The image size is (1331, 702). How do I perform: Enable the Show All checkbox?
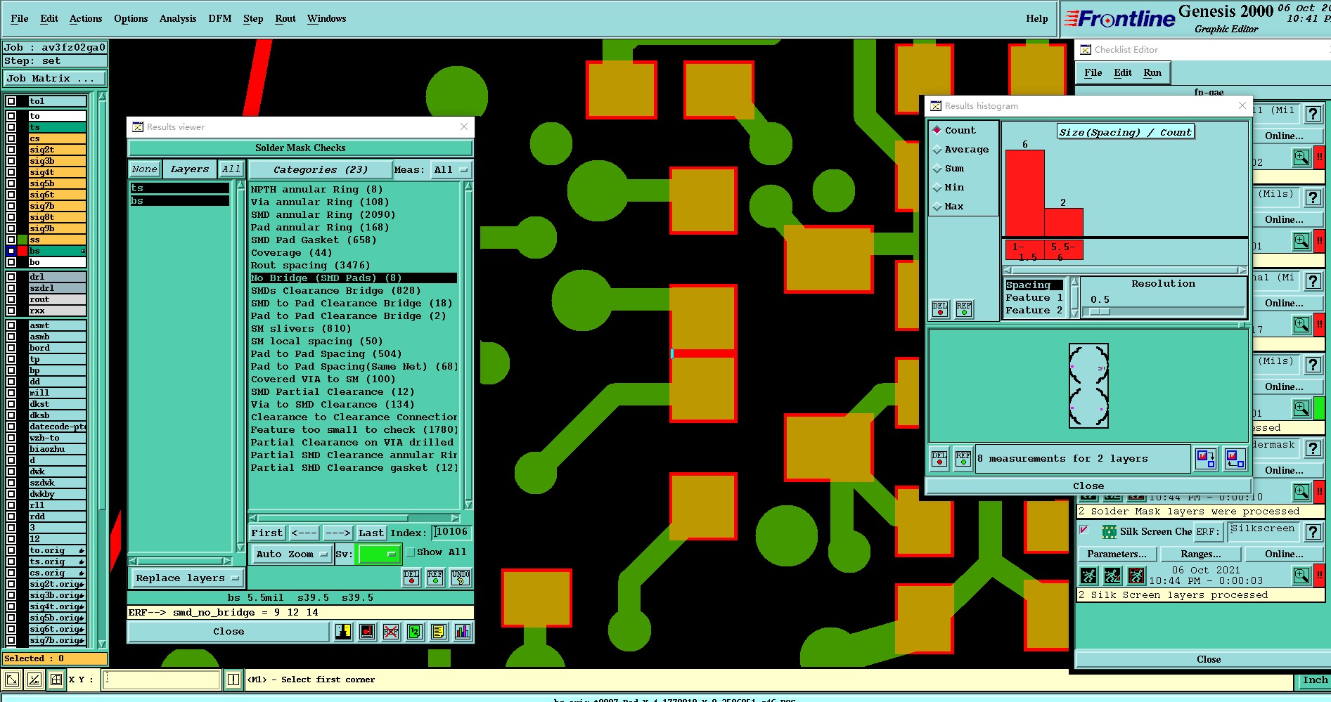(411, 552)
